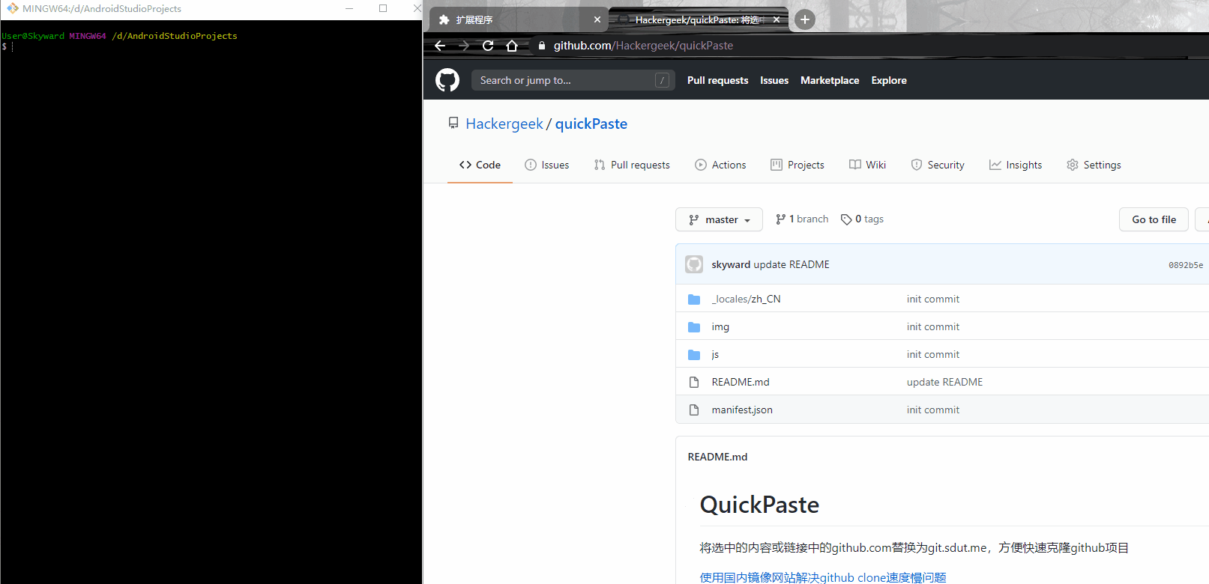Click Issues in the top GitHub header
The width and height of the screenshot is (1209, 584).
[x=774, y=80]
